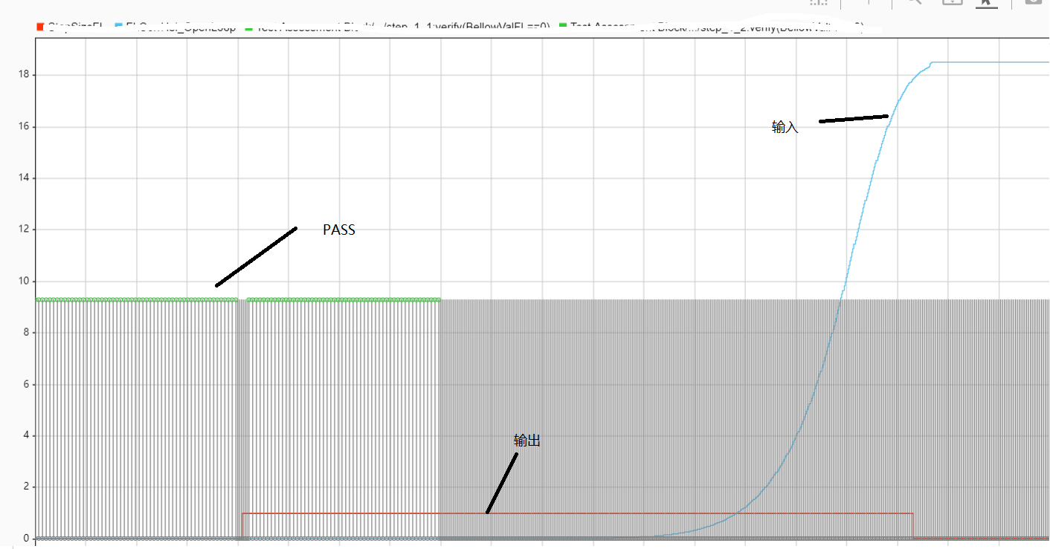Image resolution: width=1050 pixels, height=549 pixels.
Task: Click the y-axis label 18
Action: pos(22,75)
